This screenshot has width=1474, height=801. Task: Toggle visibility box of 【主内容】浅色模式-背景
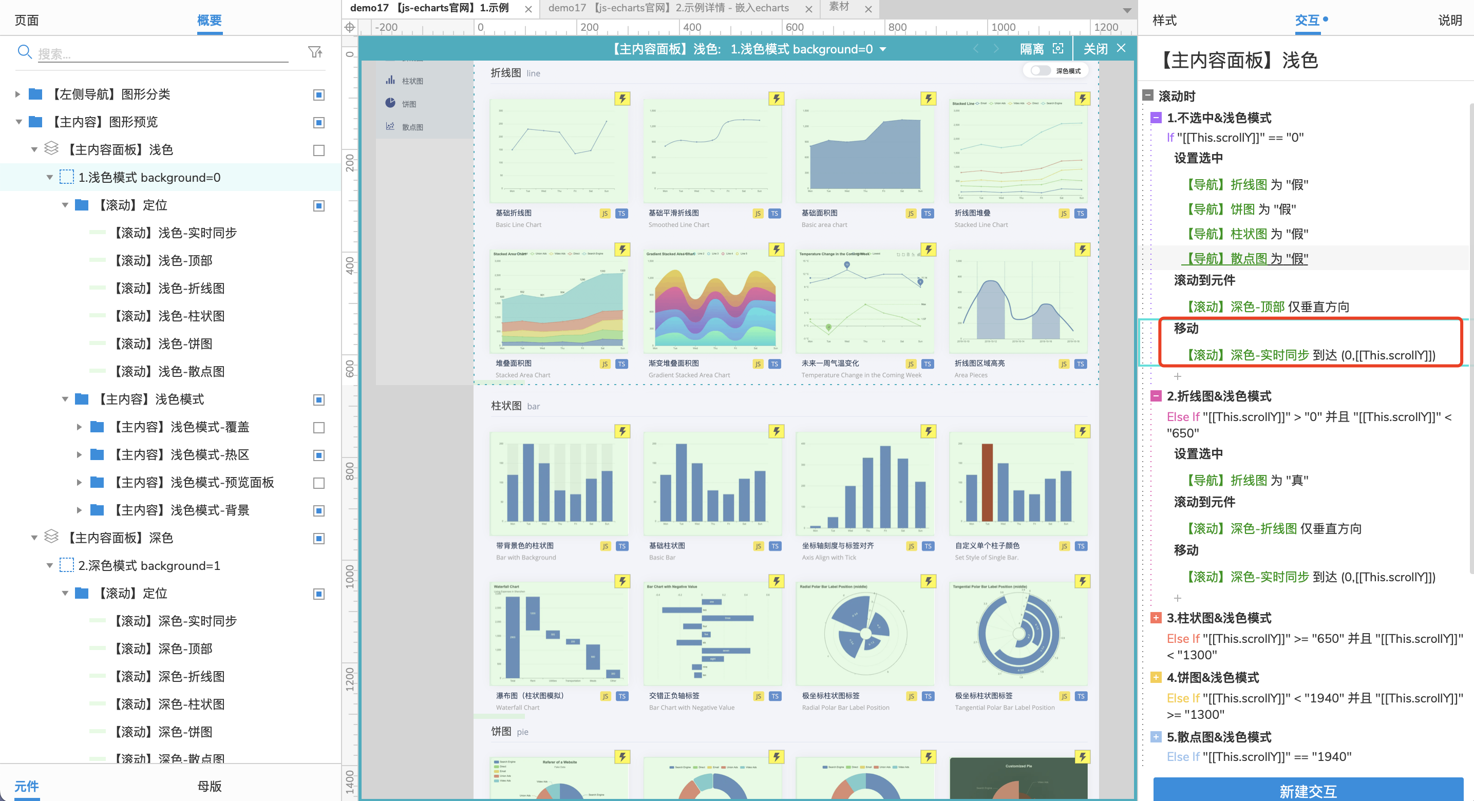coord(319,510)
